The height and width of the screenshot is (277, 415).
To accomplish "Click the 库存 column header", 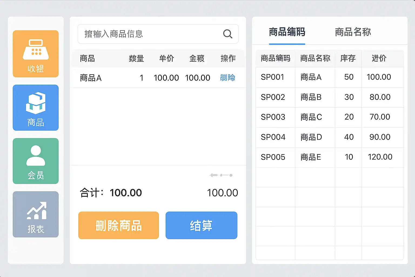I will pyautogui.click(x=348, y=58).
